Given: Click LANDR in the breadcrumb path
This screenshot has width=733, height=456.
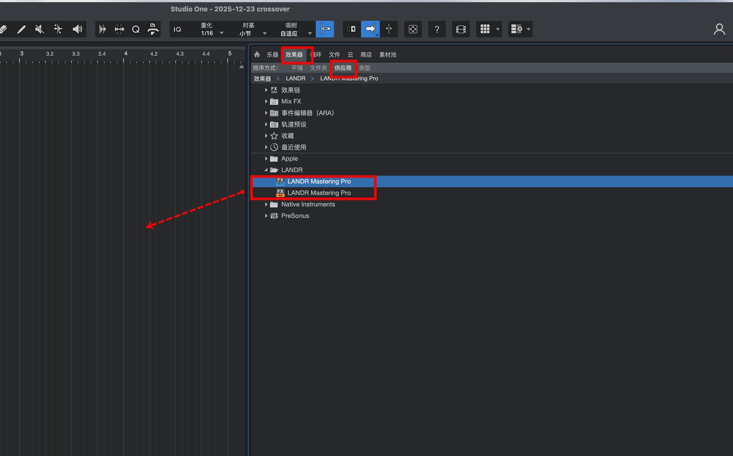Looking at the screenshot, I should click(x=295, y=78).
